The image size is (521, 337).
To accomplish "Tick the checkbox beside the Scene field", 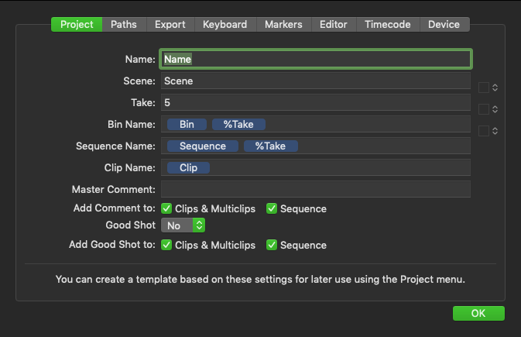I will [x=484, y=88].
